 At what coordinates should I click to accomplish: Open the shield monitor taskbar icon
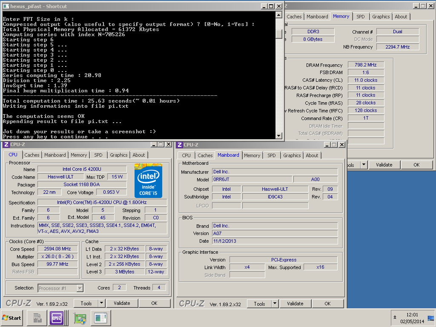tap(80, 318)
